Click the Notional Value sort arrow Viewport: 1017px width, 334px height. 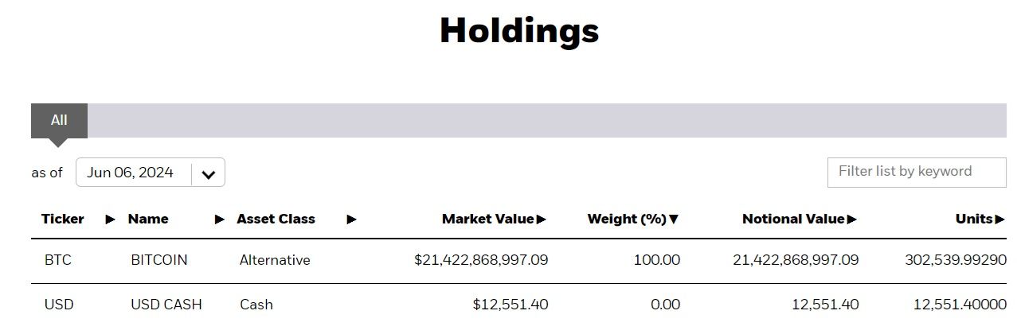[x=852, y=219]
